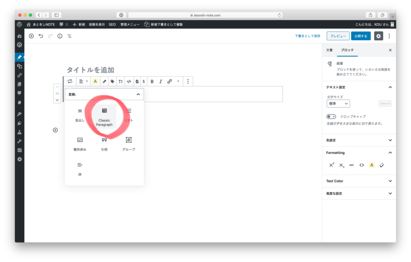Viewport: 411px width, 262px height.
Task: Expand the Text Color panel
Action: click(359, 181)
